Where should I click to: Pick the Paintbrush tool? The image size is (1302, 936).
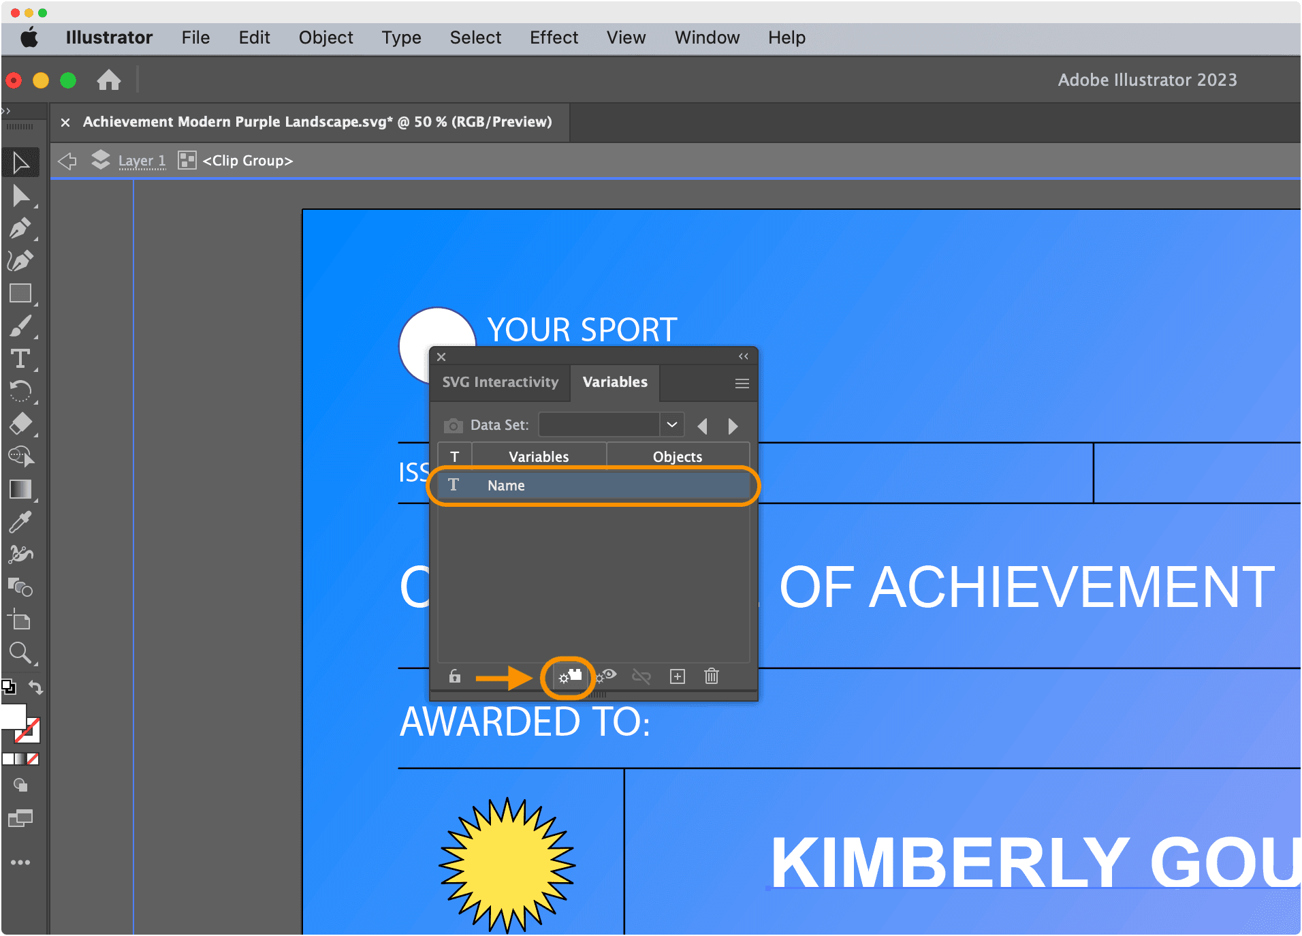20,326
